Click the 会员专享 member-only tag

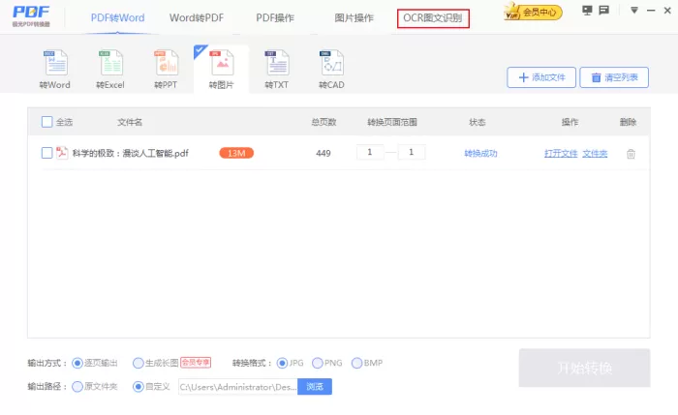[x=196, y=363]
